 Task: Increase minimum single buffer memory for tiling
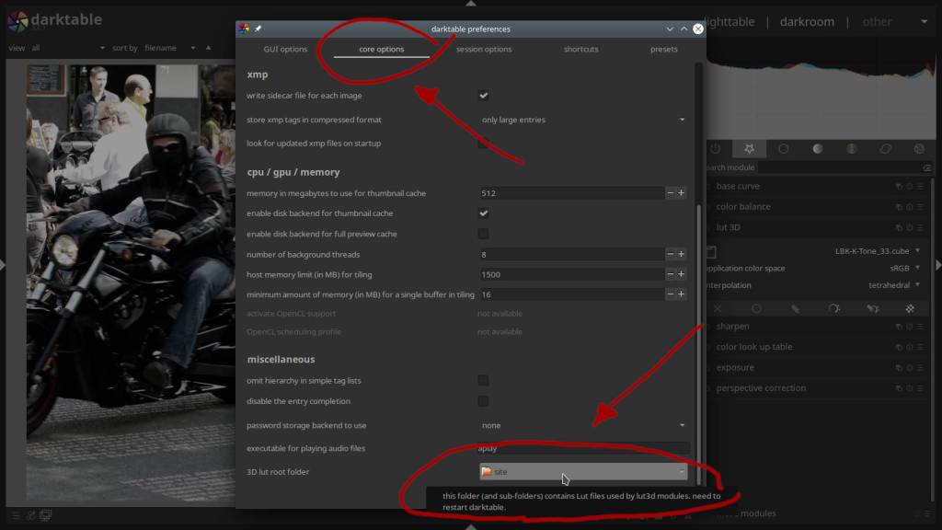click(x=682, y=294)
